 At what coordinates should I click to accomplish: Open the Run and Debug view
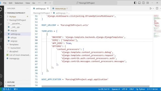(x=1, y=32)
